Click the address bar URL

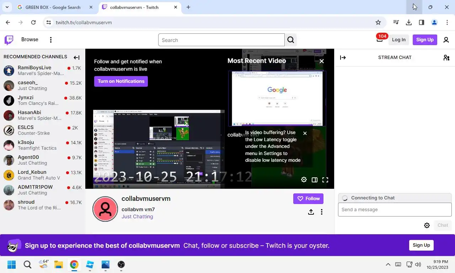point(84,22)
